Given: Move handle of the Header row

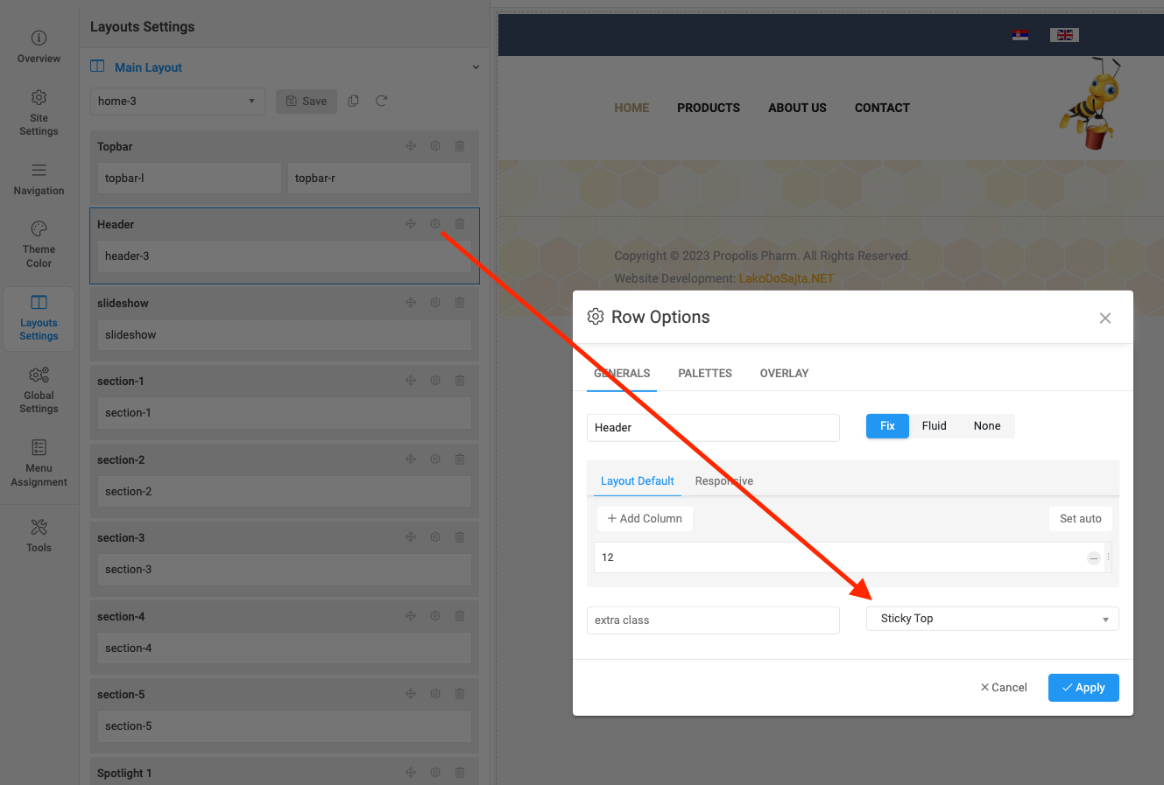Looking at the screenshot, I should pos(411,224).
